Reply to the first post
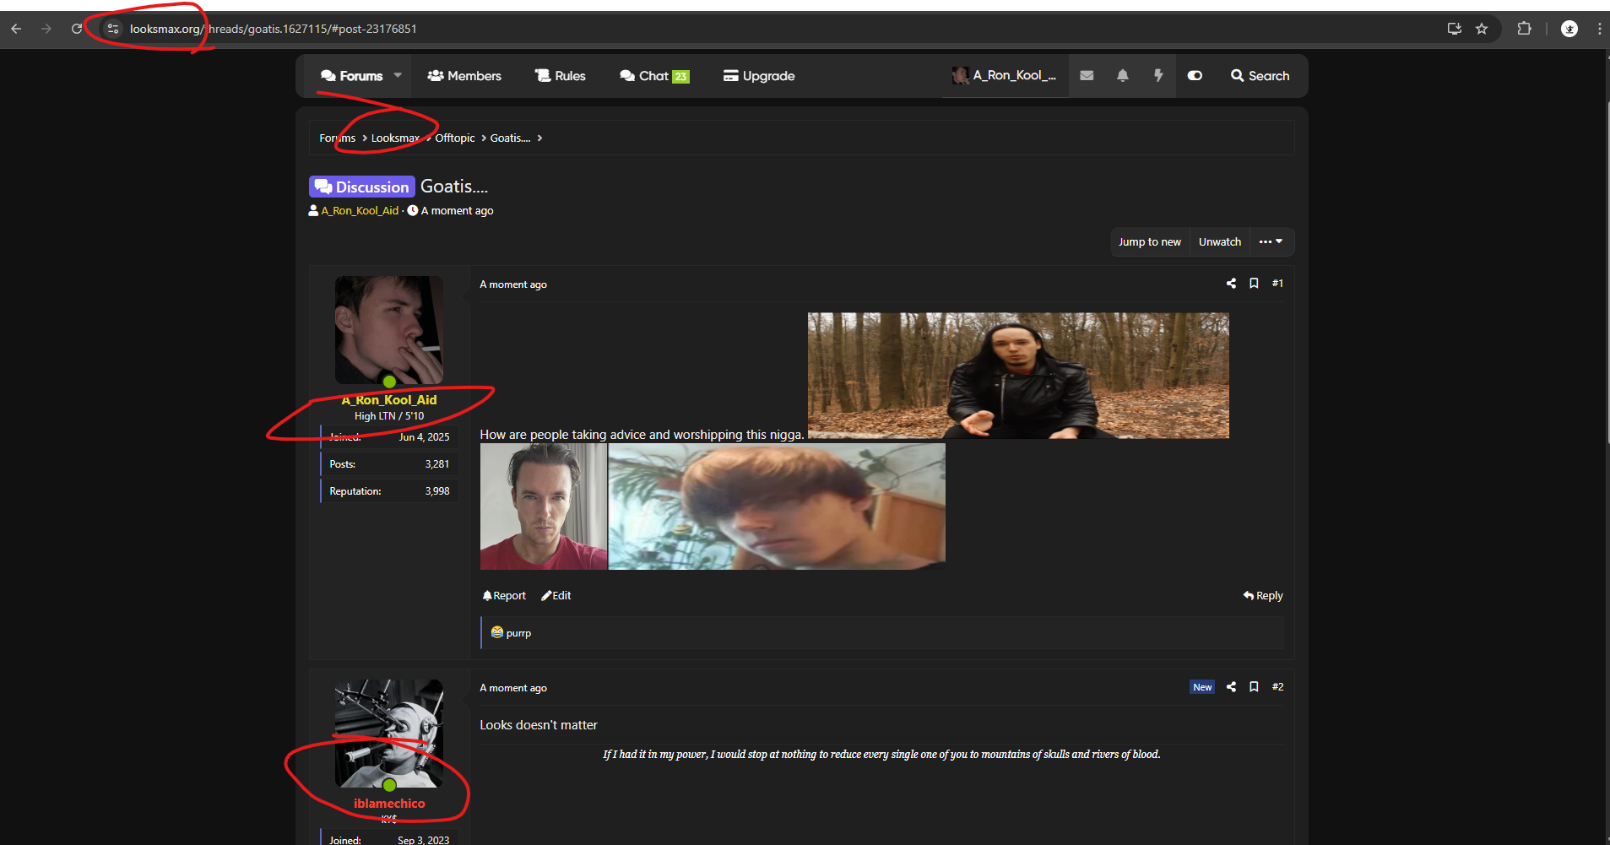This screenshot has height=845, width=1610. click(1263, 596)
